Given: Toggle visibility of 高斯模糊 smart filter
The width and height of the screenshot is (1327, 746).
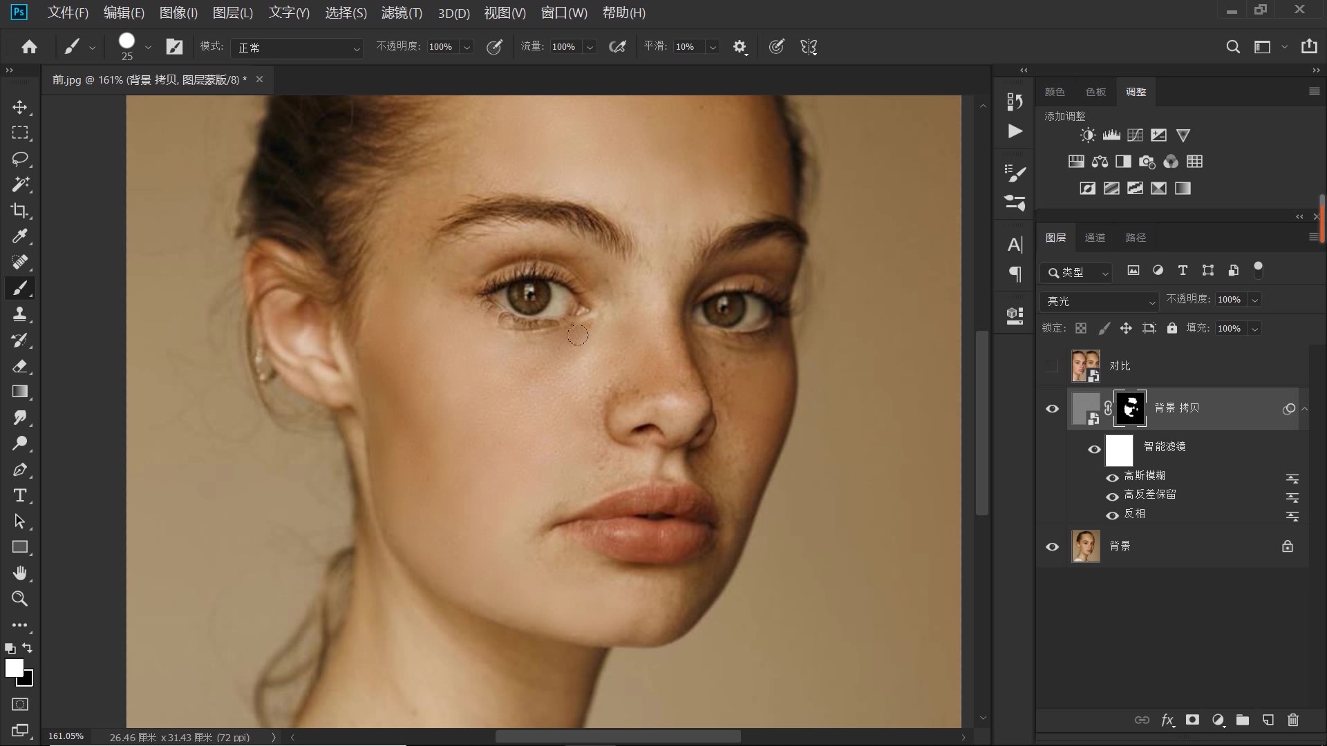Looking at the screenshot, I should point(1112,477).
